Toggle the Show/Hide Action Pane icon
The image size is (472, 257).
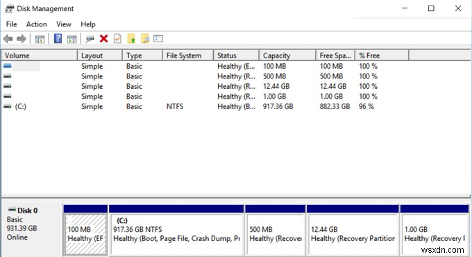(x=71, y=39)
